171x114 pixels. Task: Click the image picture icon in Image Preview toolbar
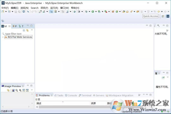(13, 90)
